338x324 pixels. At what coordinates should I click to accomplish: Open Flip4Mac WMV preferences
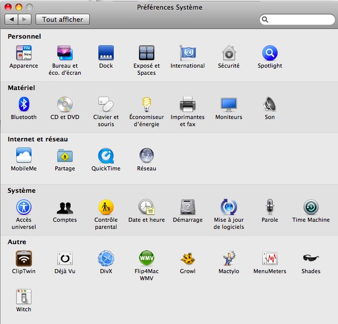click(x=146, y=259)
